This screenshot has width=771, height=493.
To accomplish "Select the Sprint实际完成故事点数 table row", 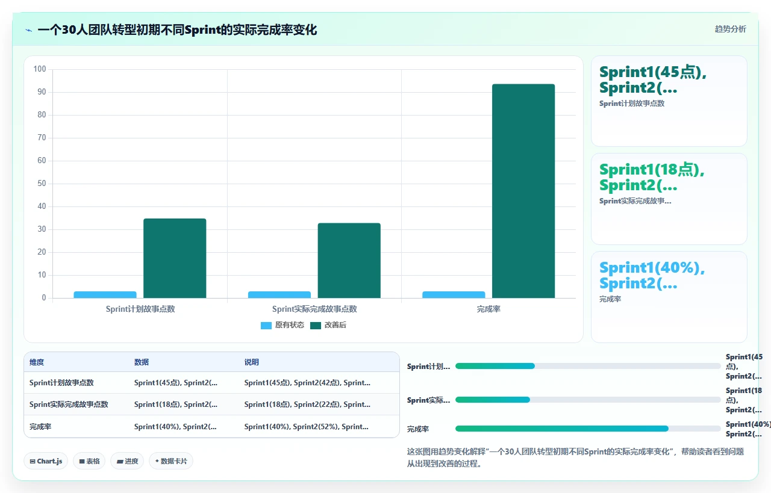I will [211, 405].
